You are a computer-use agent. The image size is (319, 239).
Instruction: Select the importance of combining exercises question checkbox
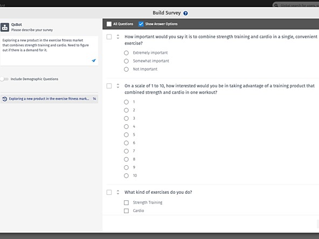pos(109,37)
